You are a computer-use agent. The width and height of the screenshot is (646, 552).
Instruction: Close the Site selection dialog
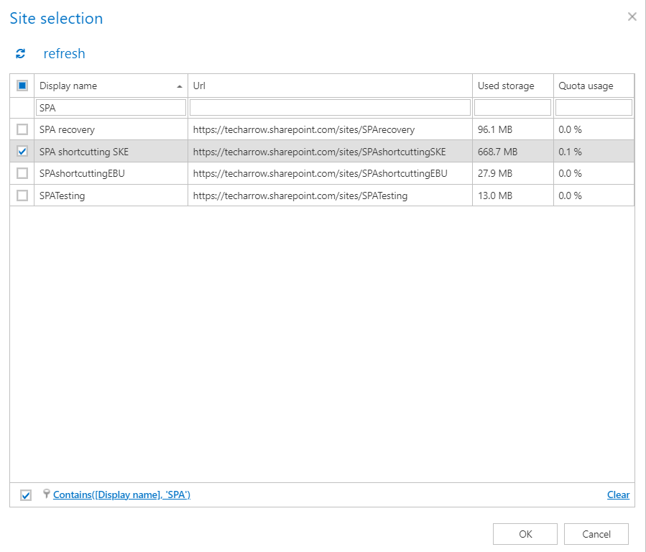(632, 17)
